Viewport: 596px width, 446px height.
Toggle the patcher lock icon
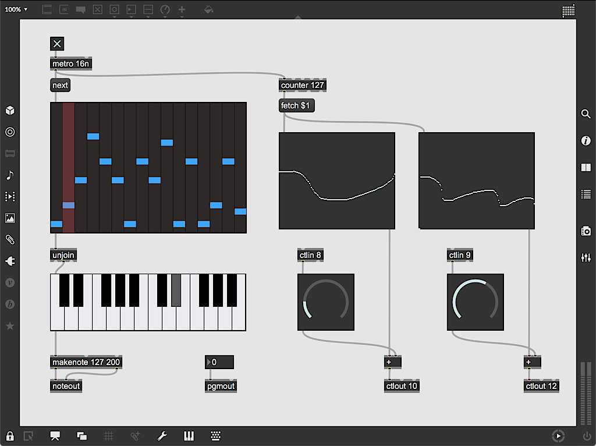coord(10,436)
